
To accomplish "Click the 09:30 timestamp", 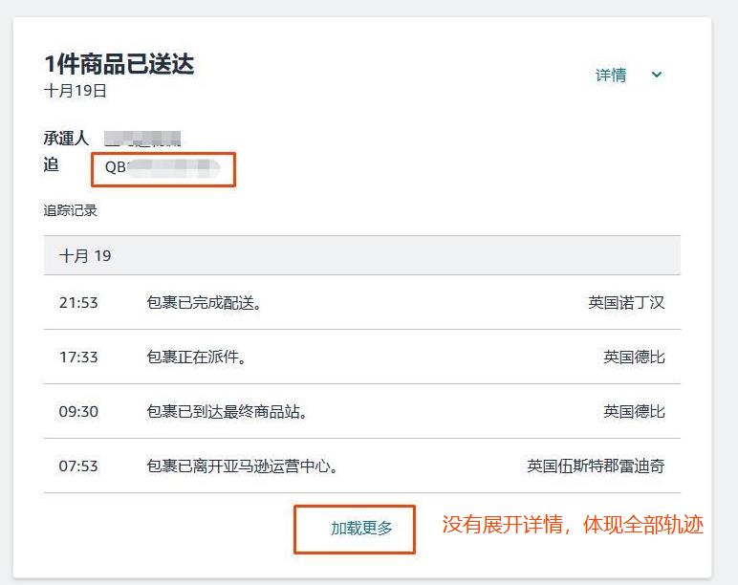I will click(x=78, y=412).
